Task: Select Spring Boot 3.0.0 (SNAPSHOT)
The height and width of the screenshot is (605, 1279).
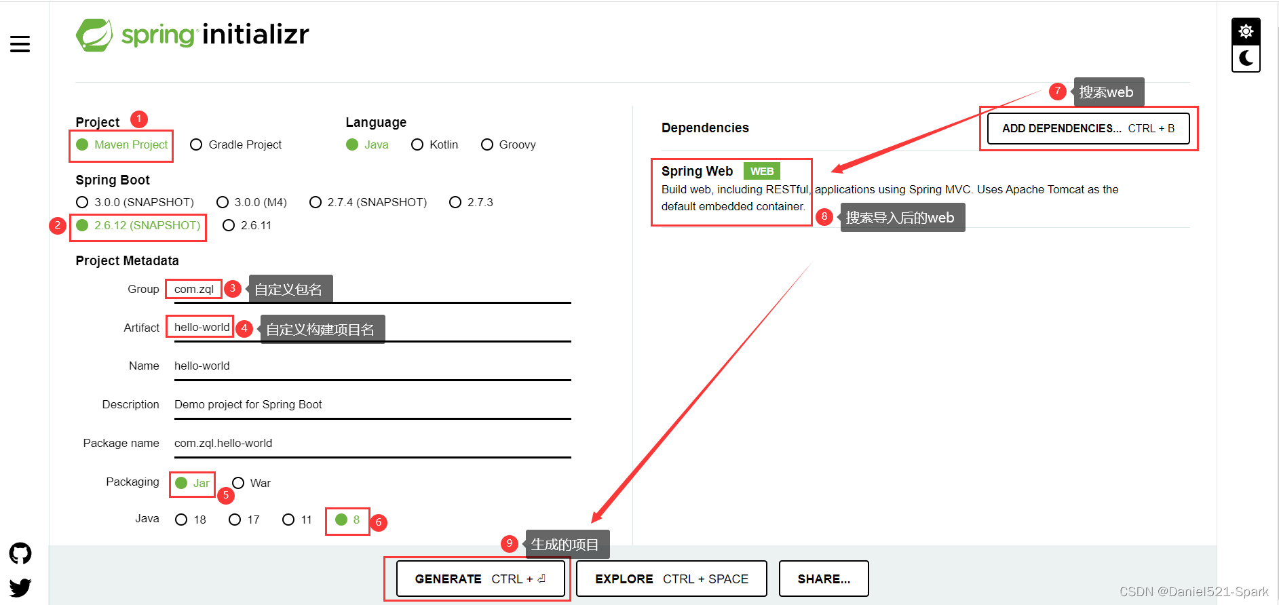Action: point(135,202)
